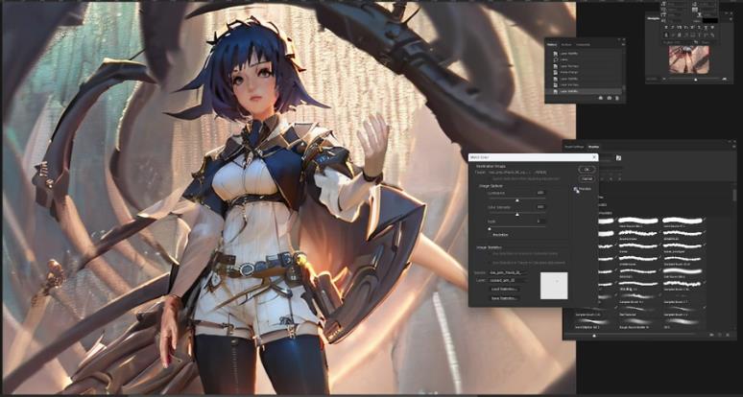Click the Luminance slider handle

[x=517, y=200]
